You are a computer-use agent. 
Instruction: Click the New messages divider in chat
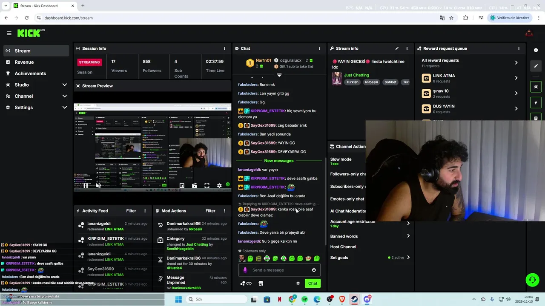279,161
